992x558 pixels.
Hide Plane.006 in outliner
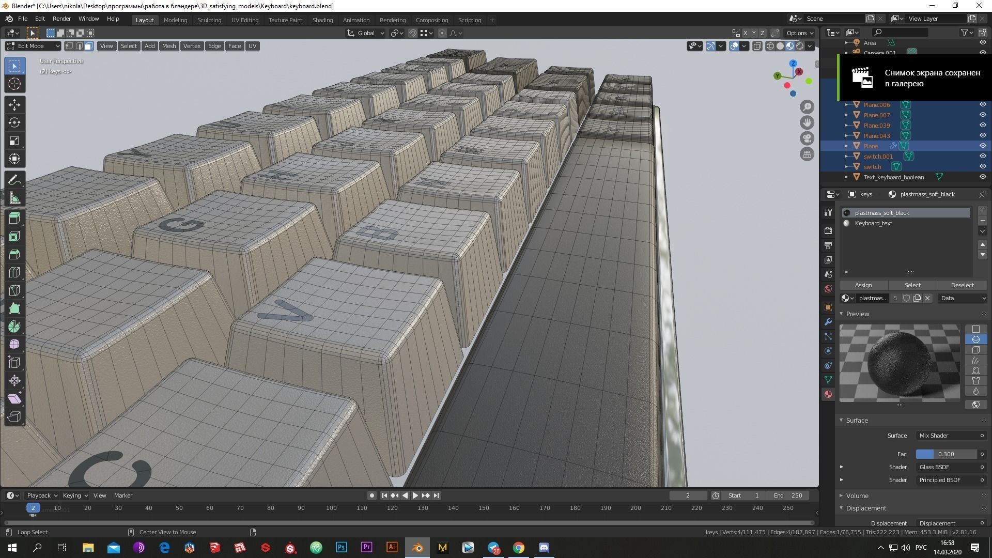tap(983, 104)
